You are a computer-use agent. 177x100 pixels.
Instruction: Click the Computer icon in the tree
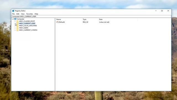click(15, 19)
